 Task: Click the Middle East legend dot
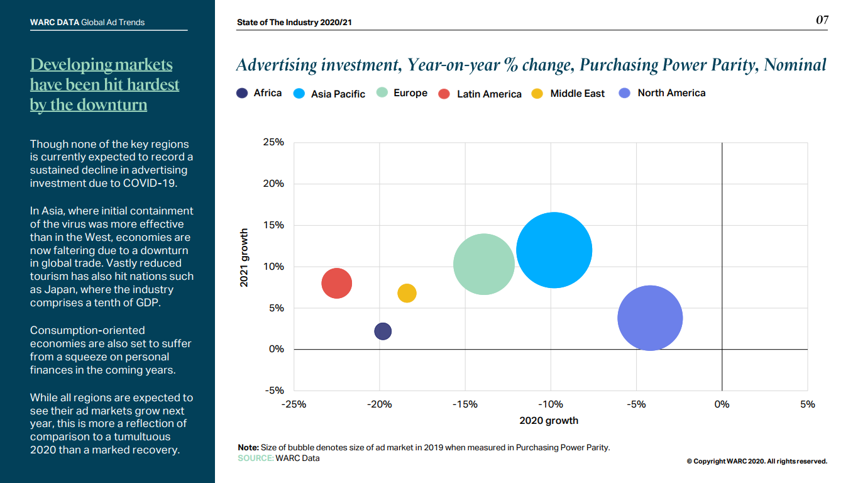537,94
